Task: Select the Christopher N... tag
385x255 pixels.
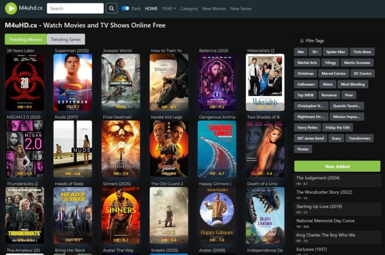Action: tap(310, 106)
